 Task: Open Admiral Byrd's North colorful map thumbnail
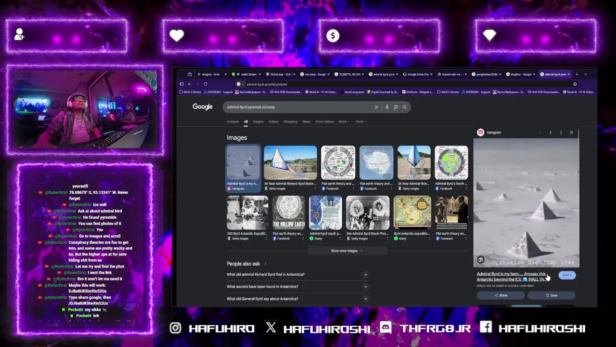(451, 162)
